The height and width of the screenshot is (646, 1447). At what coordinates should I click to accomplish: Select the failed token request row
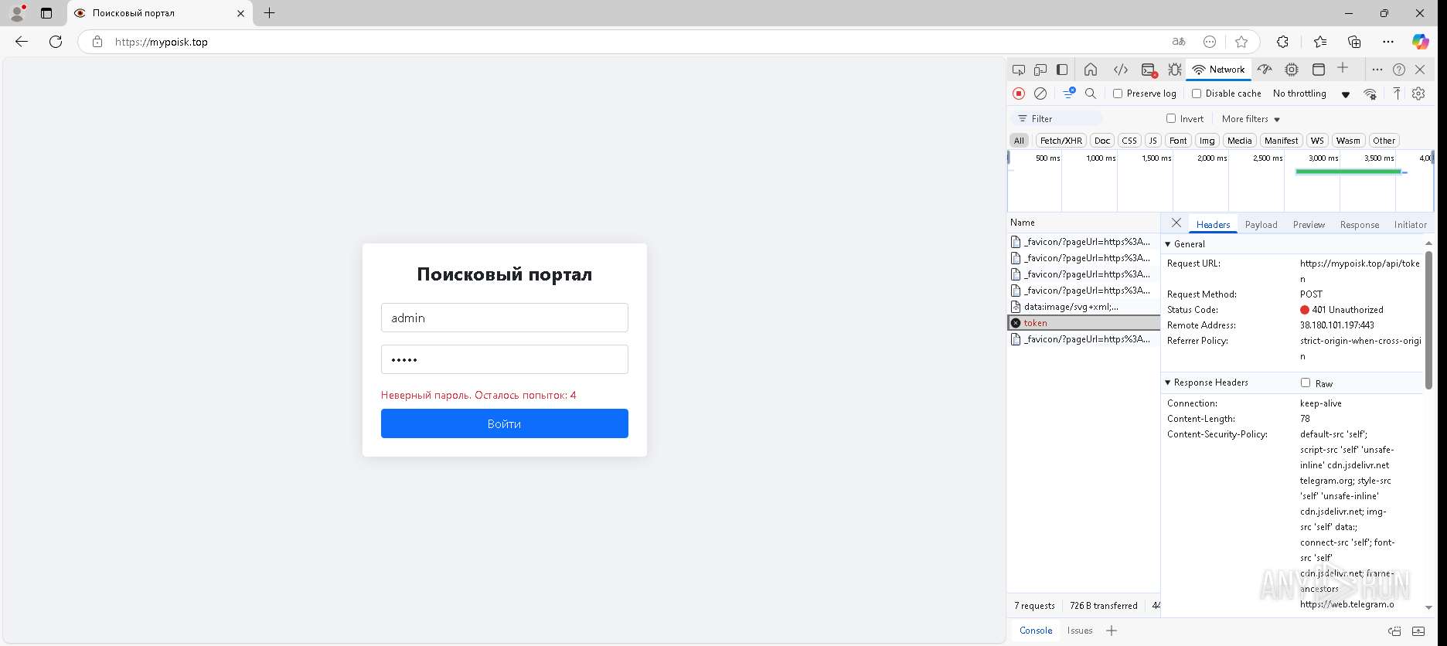click(1084, 323)
